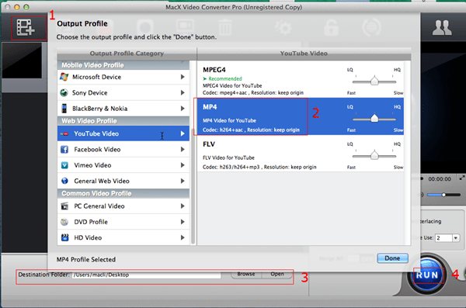Choose the BlackBerry & Nokia phone icon
Image resolution: width=466 pixels, height=308 pixels.
pyautogui.click(x=64, y=109)
